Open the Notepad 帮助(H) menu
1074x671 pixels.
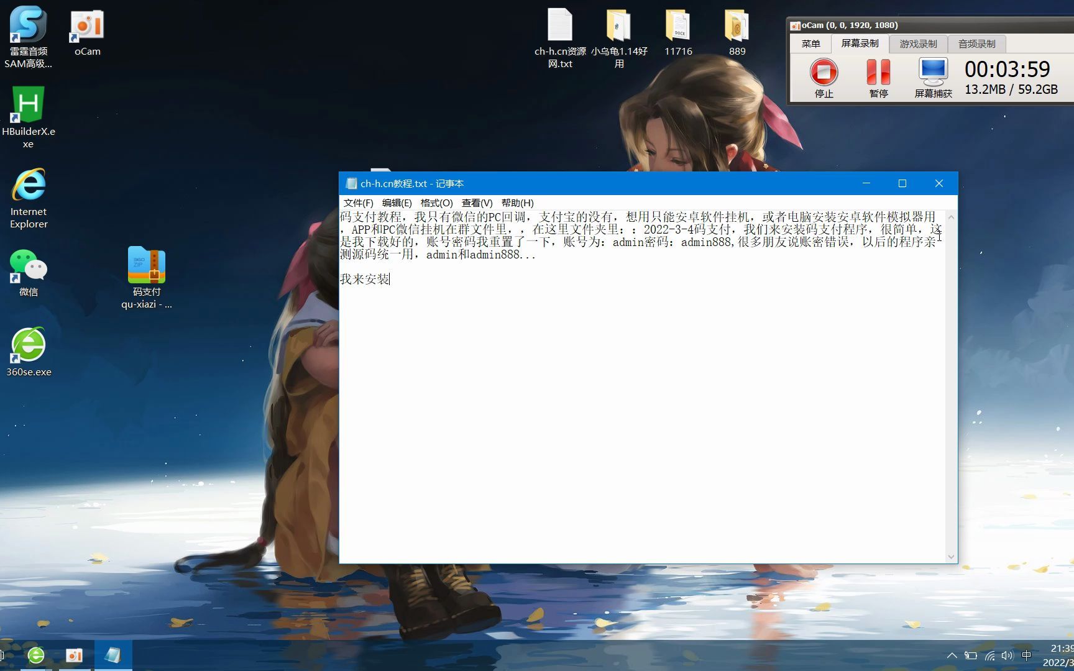pyautogui.click(x=517, y=203)
